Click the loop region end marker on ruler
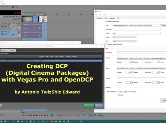This screenshot has height=123, width=166. point(47,13)
